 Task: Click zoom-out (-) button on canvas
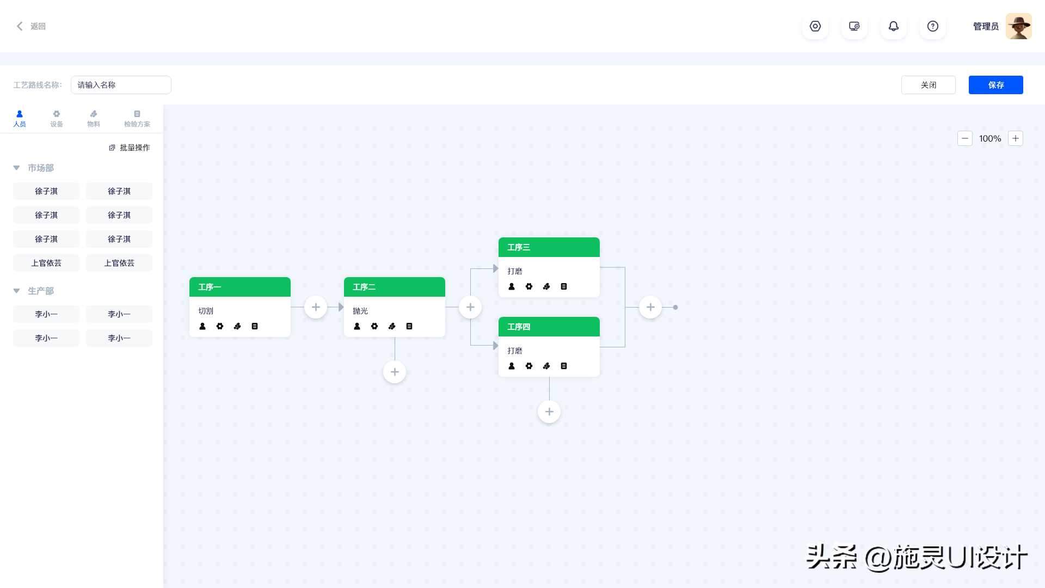pyautogui.click(x=966, y=139)
